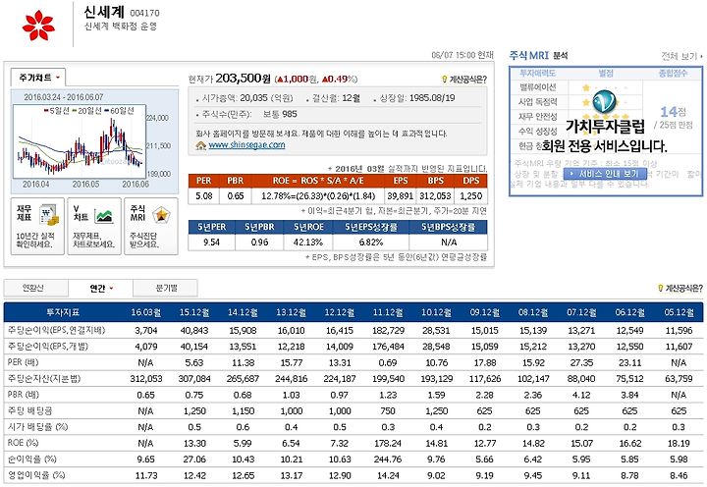Click the 5년EPS성장률 value 6.82%
This screenshot has height=487, width=707.
[x=370, y=243]
